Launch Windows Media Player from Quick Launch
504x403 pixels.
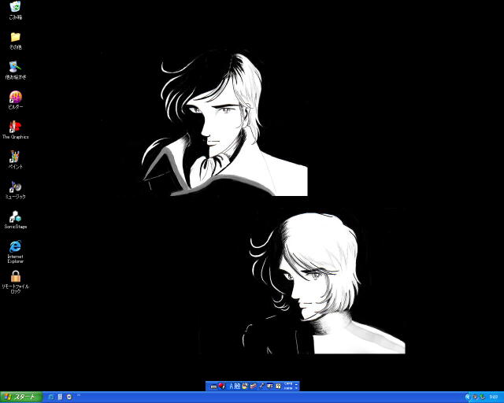[69, 397]
